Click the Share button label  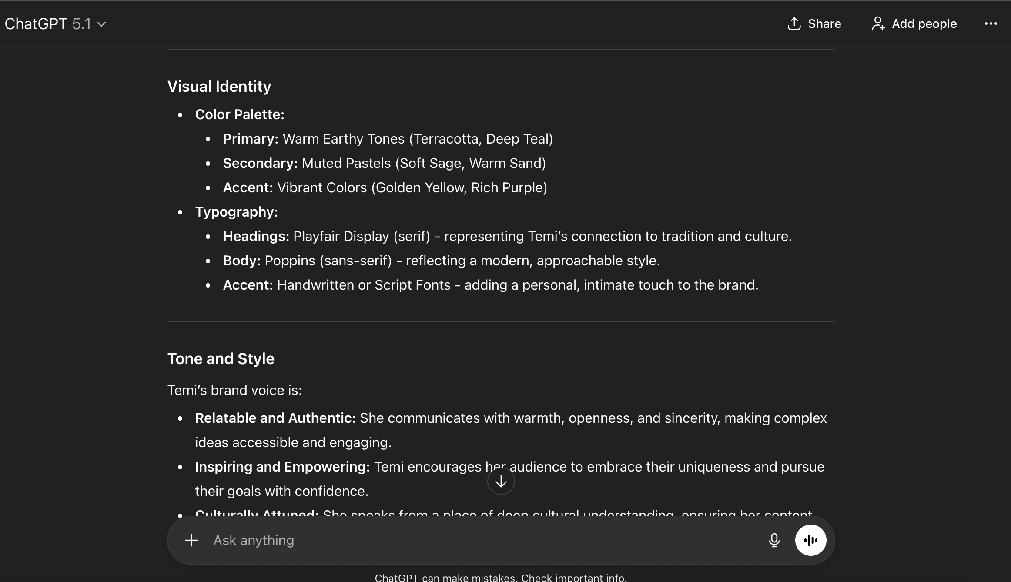coord(824,23)
